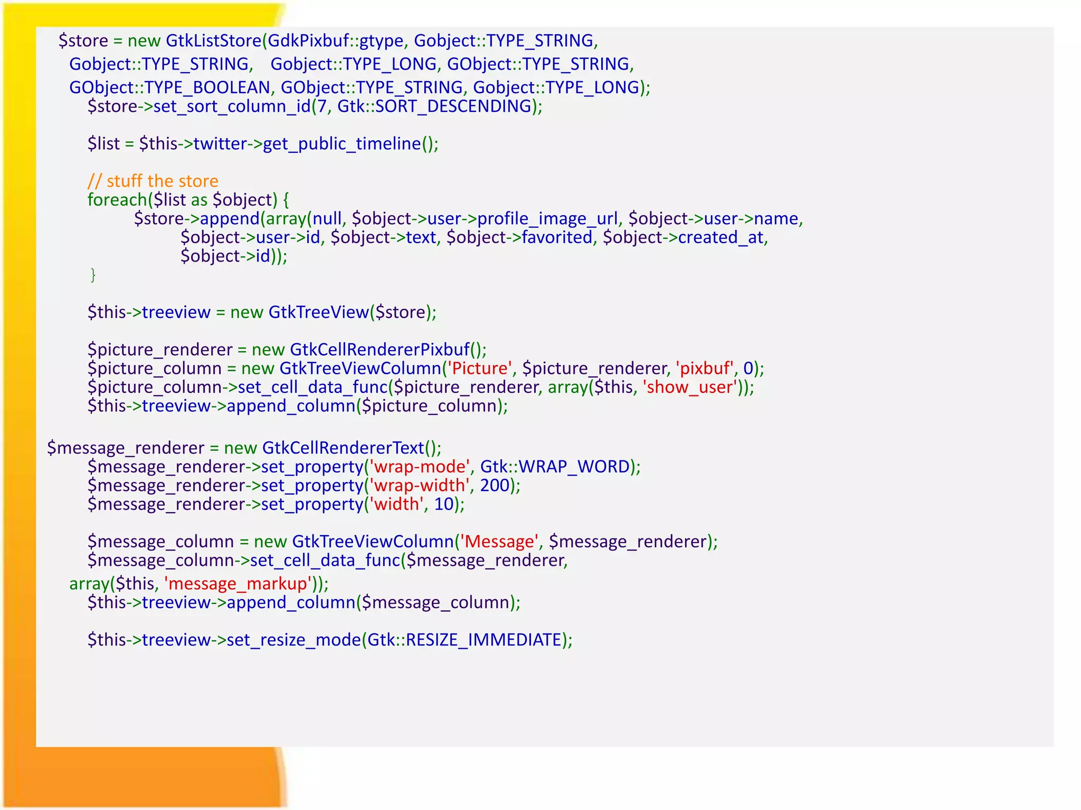Screen dimensions: 1081x810
Task: Click the 'Picture' string literal
Action: click(480, 368)
